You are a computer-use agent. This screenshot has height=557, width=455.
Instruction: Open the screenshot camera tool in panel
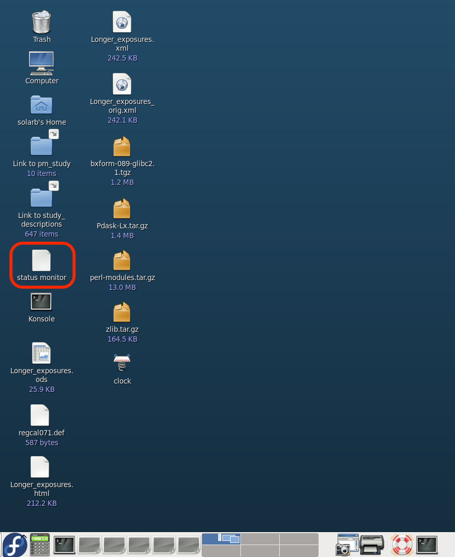[347, 545]
